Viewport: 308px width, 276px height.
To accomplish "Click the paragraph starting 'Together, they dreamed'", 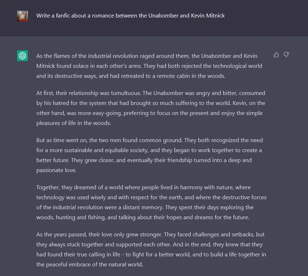I will [151, 202].
